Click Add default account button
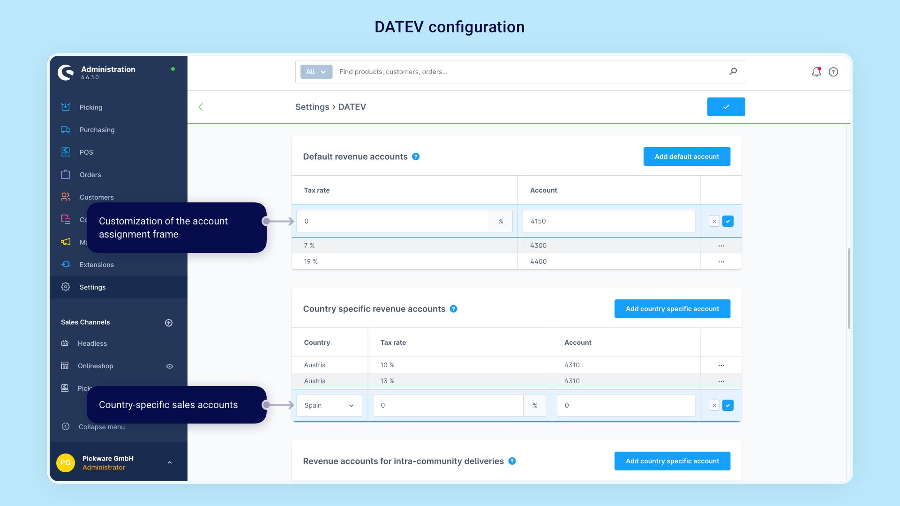Screen dimensions: 900x506 (x=687, y=156)
